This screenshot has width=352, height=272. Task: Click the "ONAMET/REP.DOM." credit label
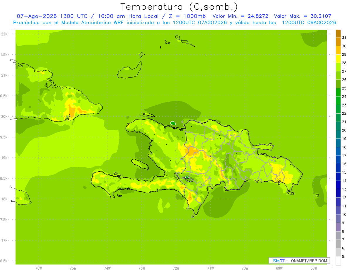[x=310, y=261]
